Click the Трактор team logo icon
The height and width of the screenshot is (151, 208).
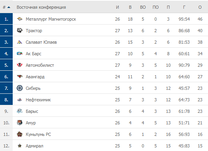[19, 31]
